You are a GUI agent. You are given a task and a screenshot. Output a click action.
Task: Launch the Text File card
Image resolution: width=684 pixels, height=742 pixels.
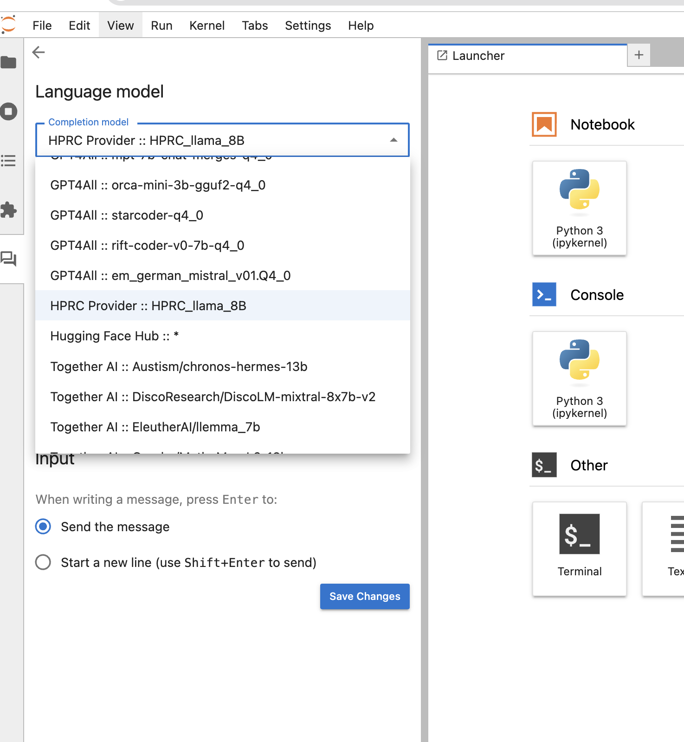coord(664,549)
